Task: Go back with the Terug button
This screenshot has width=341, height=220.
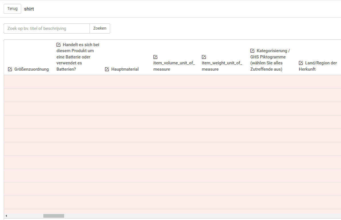Action: pos(12,9)
